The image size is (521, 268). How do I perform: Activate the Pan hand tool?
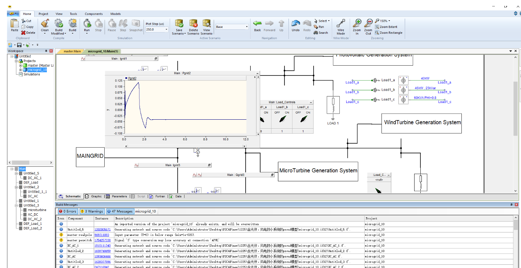(316, 27)
